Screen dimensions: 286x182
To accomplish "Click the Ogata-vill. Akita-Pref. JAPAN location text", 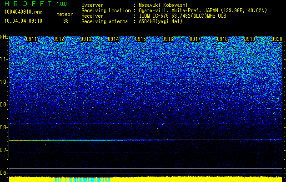I will pos(203,10).
